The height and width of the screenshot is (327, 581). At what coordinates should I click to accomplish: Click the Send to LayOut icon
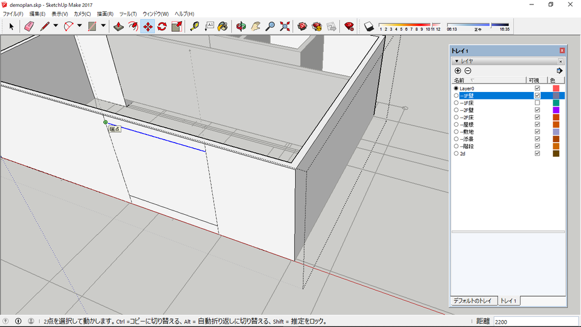331,26
